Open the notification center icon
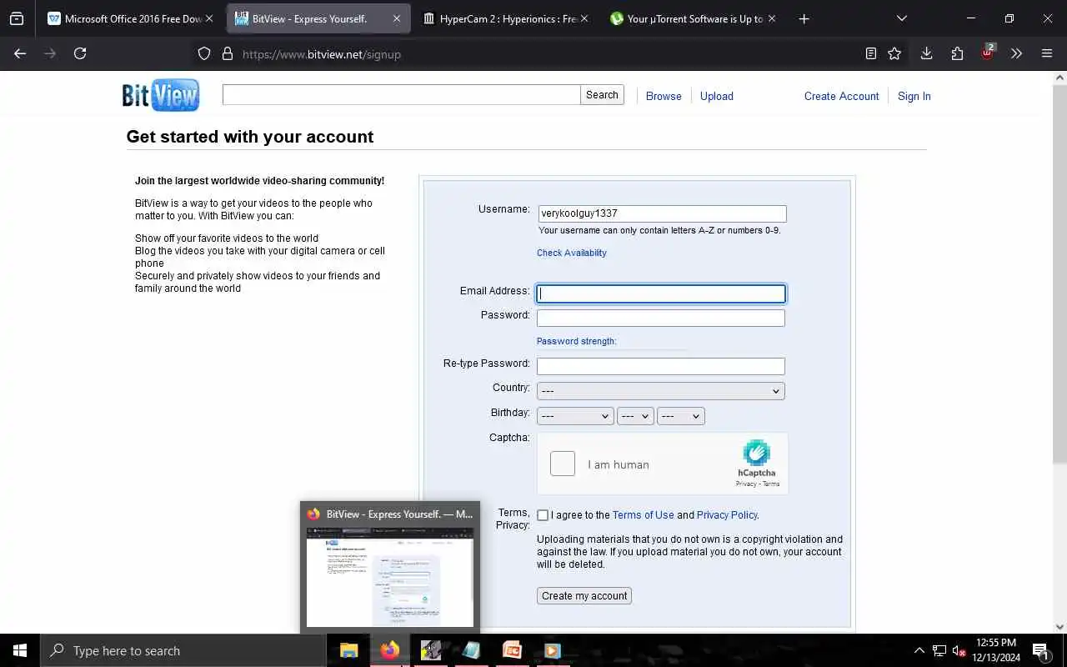Image resolution: width=1067 pixels, height=667 pixels. pos(1041,650)
